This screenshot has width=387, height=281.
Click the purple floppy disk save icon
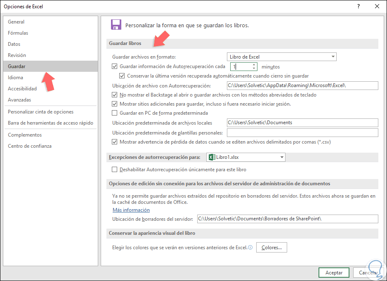point(116,25)
